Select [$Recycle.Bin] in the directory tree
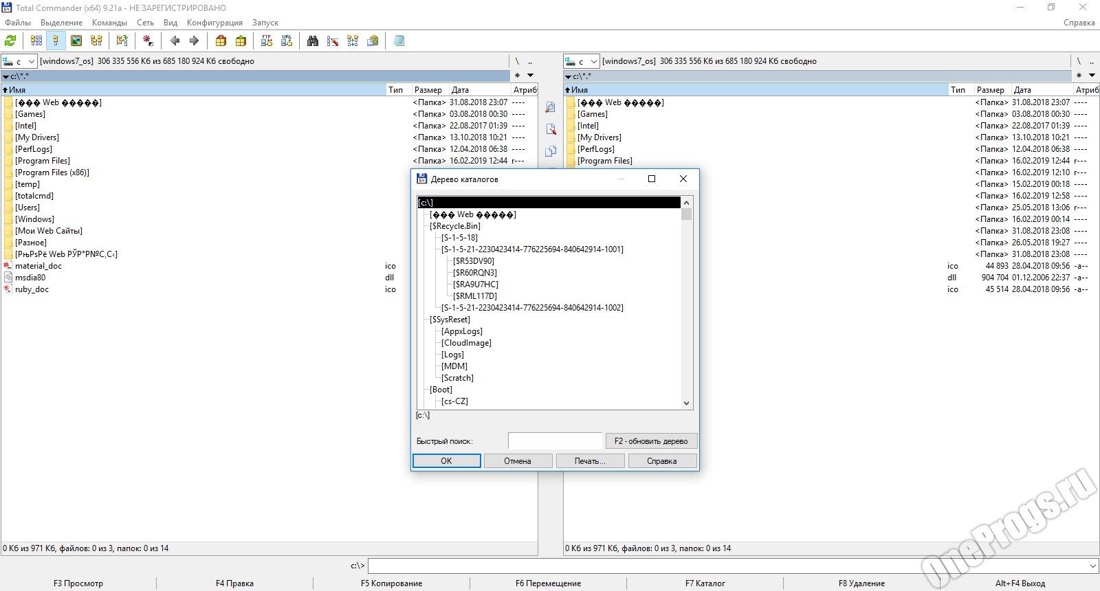 pos(455,226)
